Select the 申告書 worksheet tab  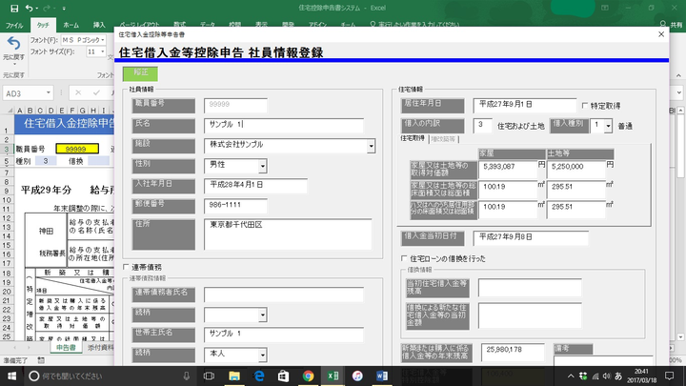[x=66, y=348]
